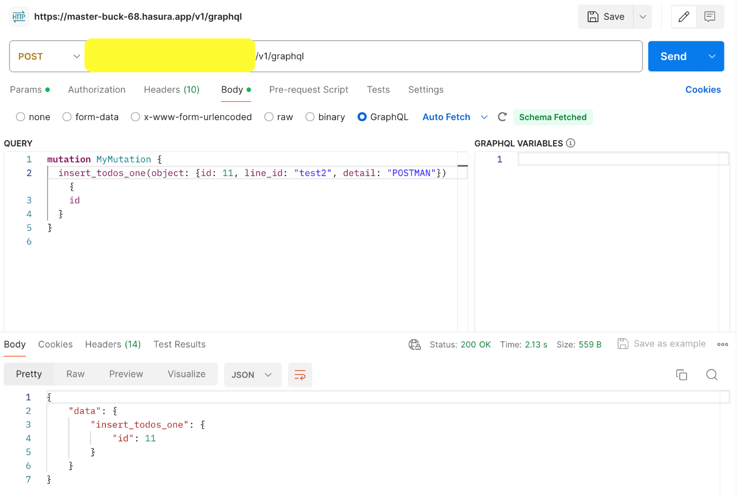
Task: Switch to the Authorization tab
Action: (x=97, y=90)
